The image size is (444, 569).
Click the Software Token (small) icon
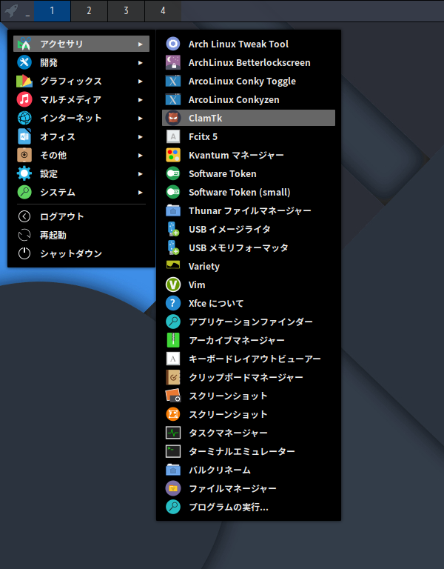coord(173,192)
